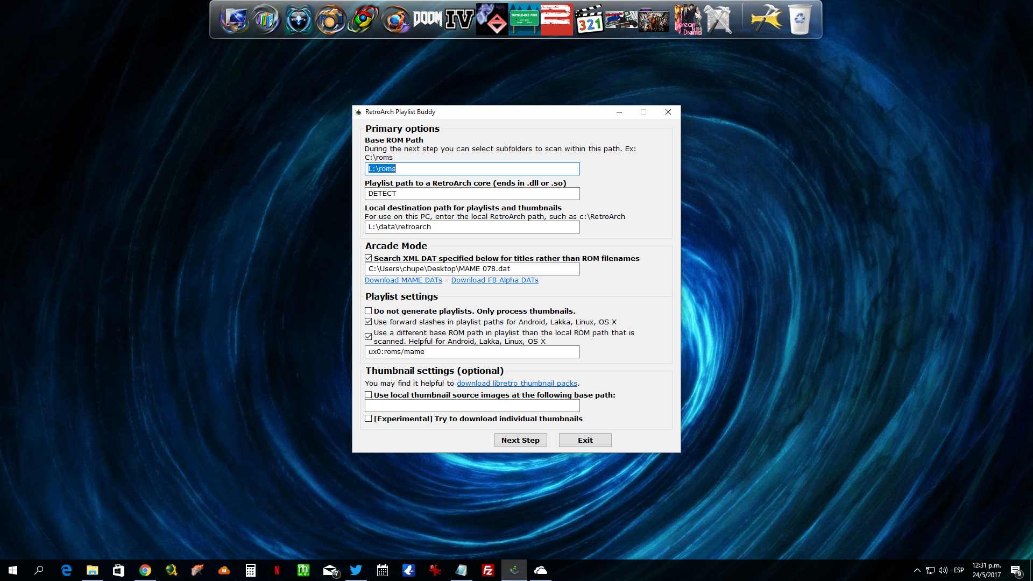Check Use local thumbnail source images
1033x581 pixels.
(x=369, y=395)
